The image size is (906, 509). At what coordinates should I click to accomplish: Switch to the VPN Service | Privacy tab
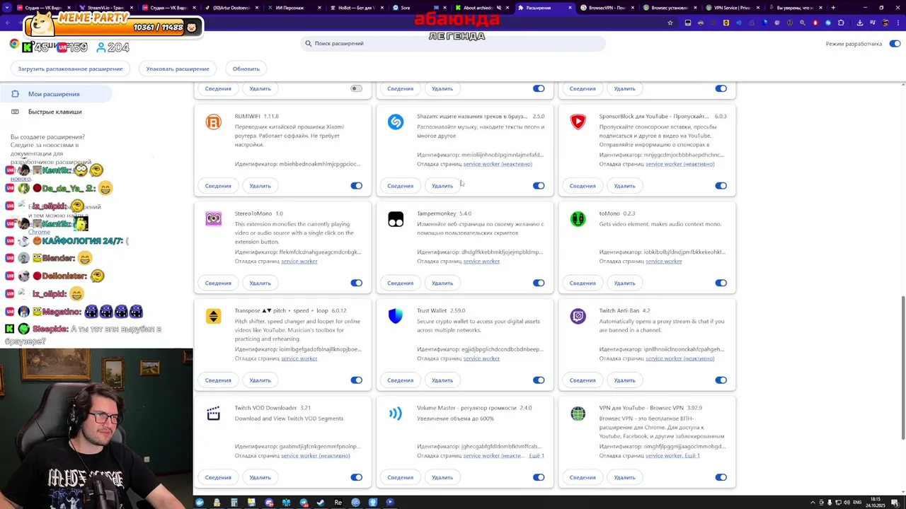pos(732,8)
